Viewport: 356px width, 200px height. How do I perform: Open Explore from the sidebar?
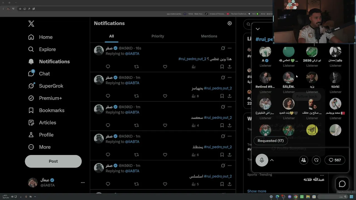[x=42, y=49]
